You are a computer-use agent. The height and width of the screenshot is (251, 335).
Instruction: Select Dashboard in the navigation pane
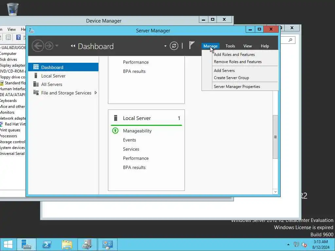point(63,67)
